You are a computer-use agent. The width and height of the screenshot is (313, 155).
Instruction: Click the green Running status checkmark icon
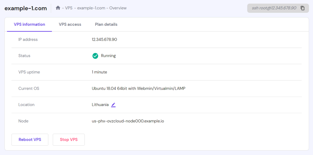(x=95, y=56)
